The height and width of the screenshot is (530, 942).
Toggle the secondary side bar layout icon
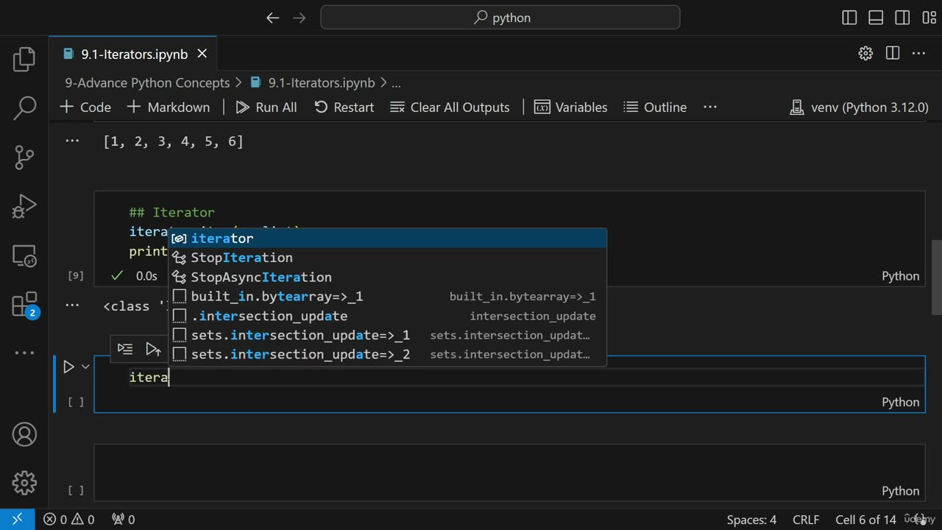(x=902, y=18)
